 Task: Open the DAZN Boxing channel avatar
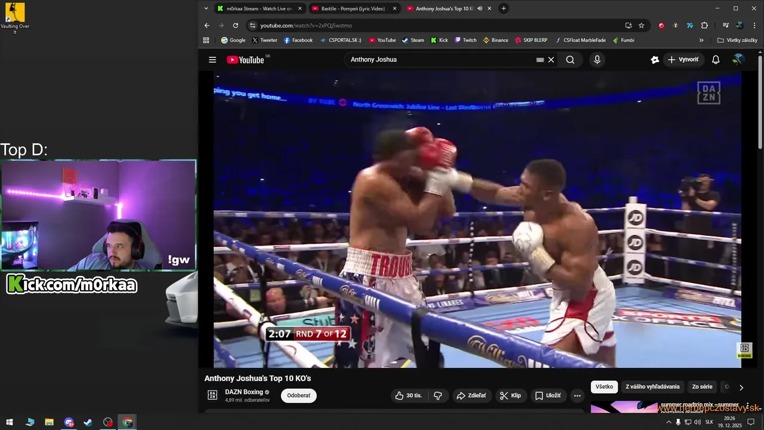[212, 395]
